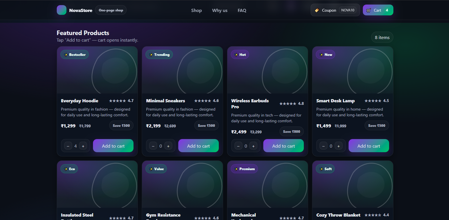Jump to the FAQ section
The height and width of the screenshot is (220, 449).
pyautogui.click(x=242, y=10)
